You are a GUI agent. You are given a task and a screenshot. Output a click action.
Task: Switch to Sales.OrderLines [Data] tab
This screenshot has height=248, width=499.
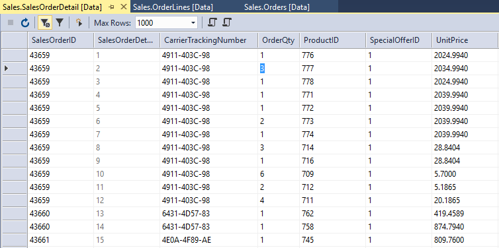tap(173, 7)
